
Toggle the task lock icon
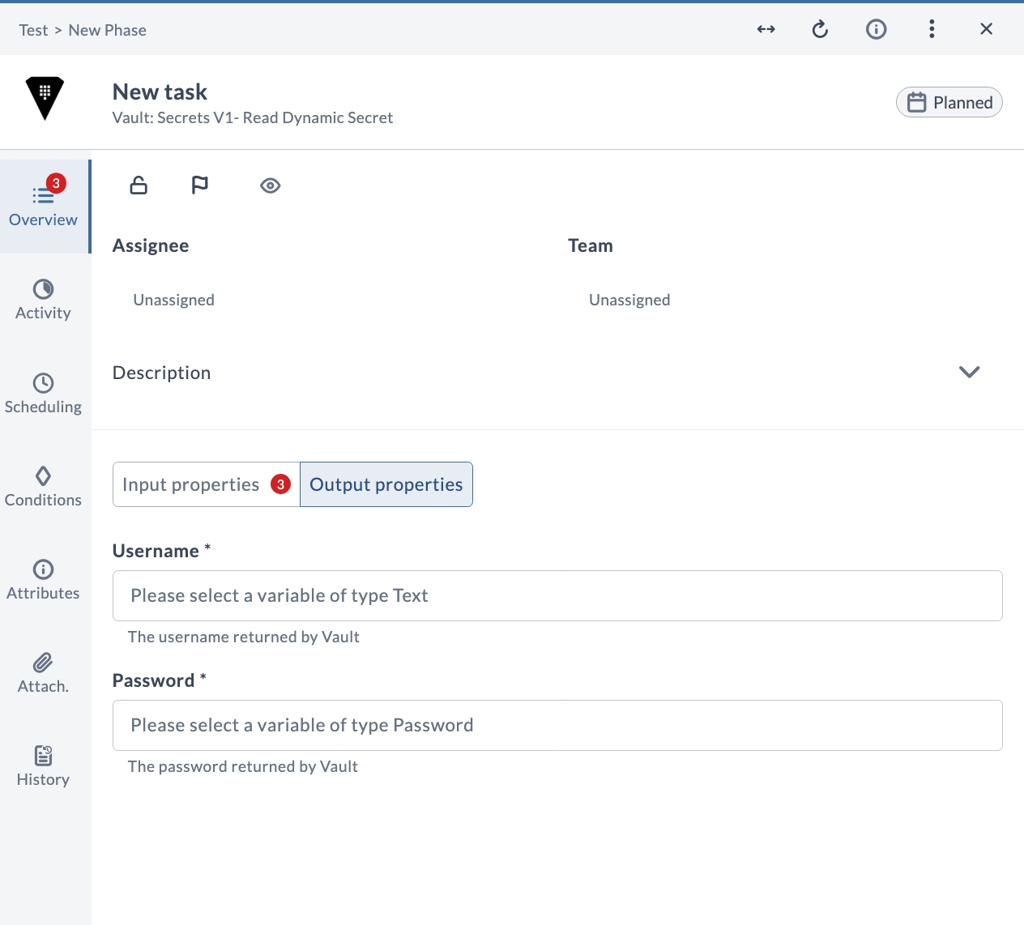[x=139, y=185]
